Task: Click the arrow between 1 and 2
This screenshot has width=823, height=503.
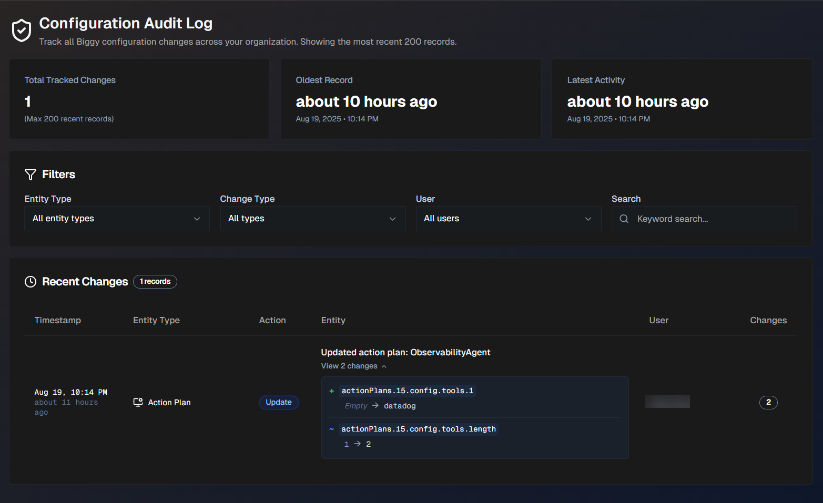Action: 358,444
